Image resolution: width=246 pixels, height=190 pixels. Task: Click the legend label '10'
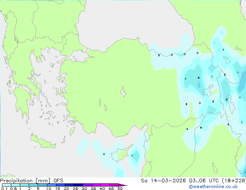(x=49, y=188)
